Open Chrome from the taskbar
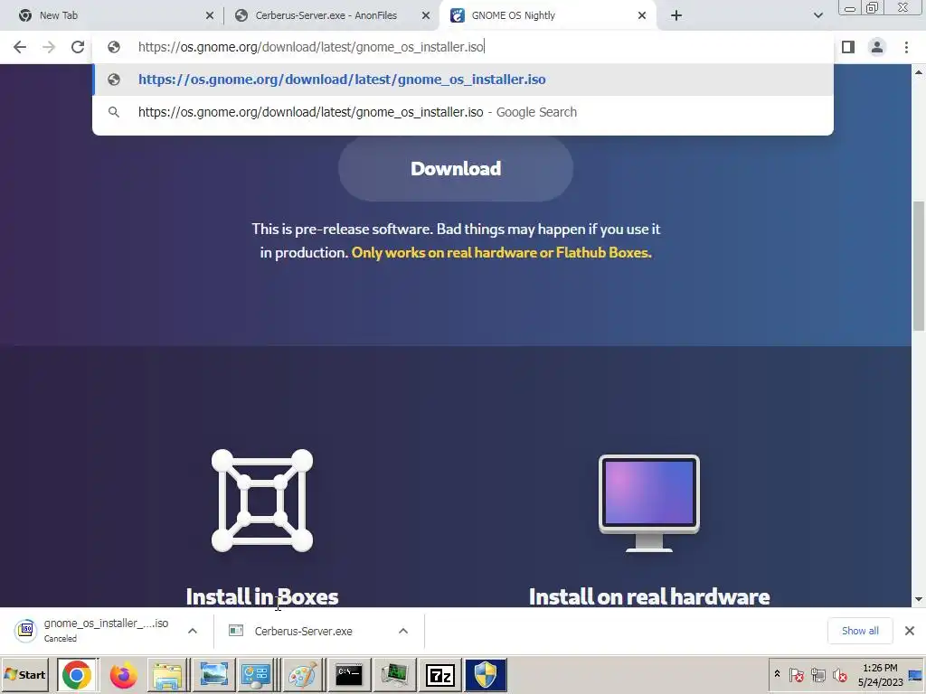The height and width of the screenshot is (694, 926). tap(77, 674)
